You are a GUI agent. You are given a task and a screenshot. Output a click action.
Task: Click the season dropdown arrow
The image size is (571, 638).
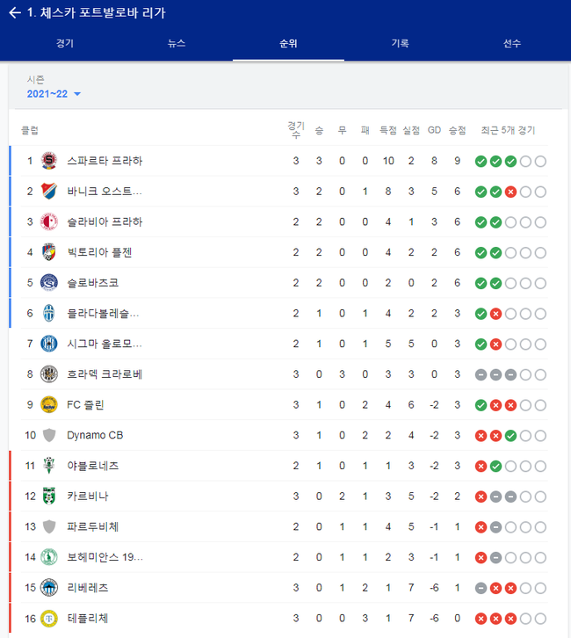(x=77, y=94)
